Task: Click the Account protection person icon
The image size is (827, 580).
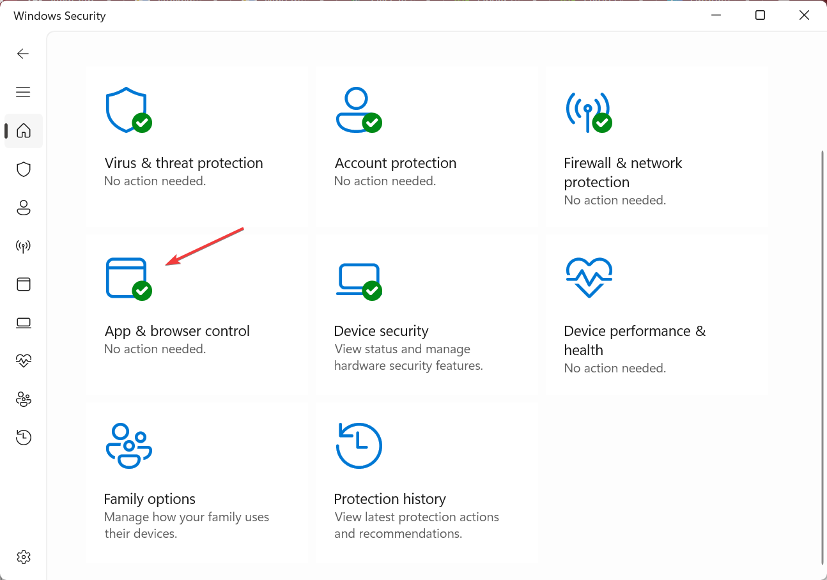Action: tap(359, 110)
